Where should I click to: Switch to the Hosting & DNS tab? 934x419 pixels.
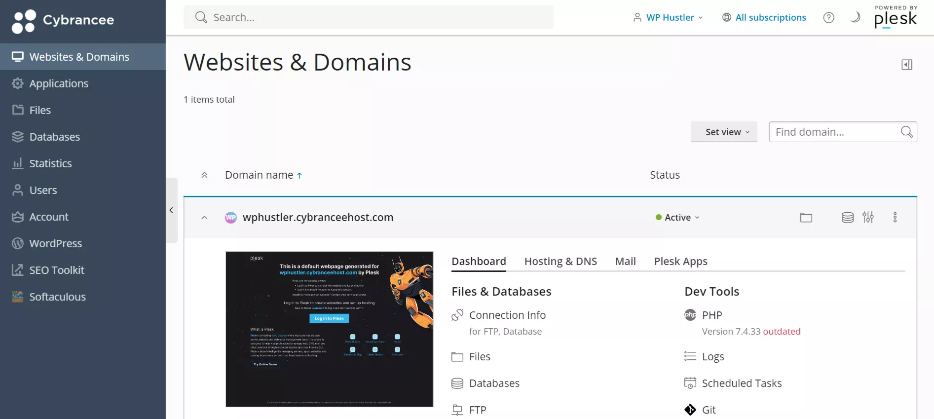point(560,262)
